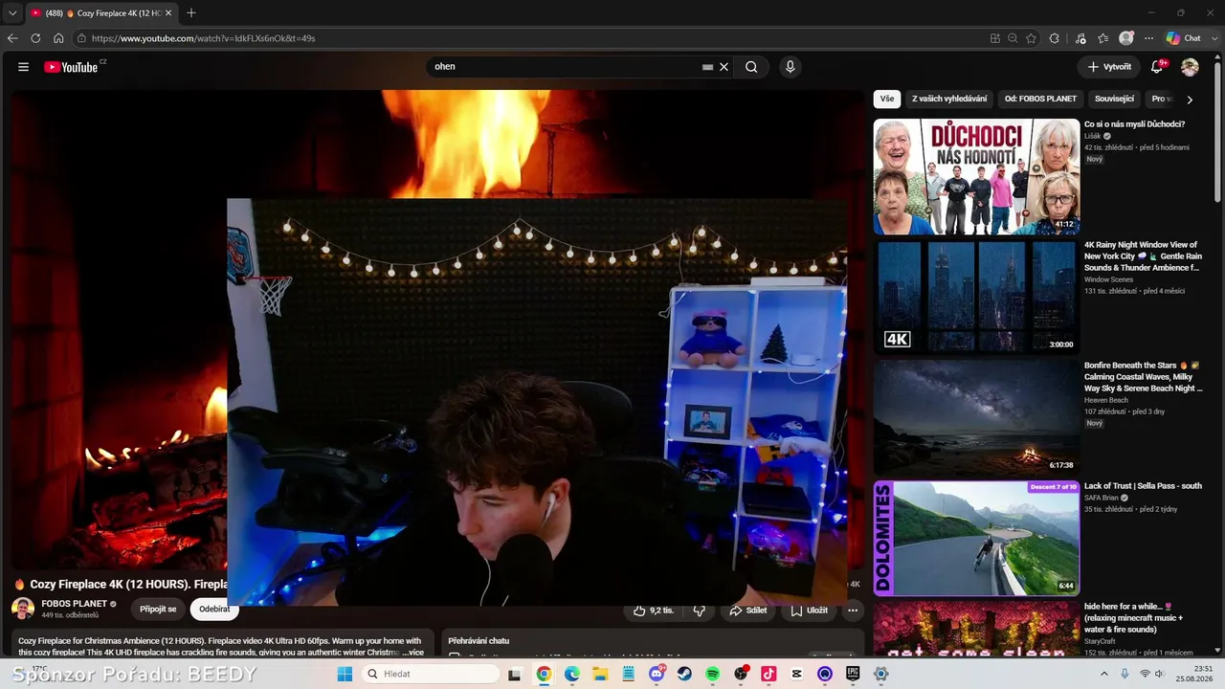Clear the search query 'ohen'

point(724,67)
